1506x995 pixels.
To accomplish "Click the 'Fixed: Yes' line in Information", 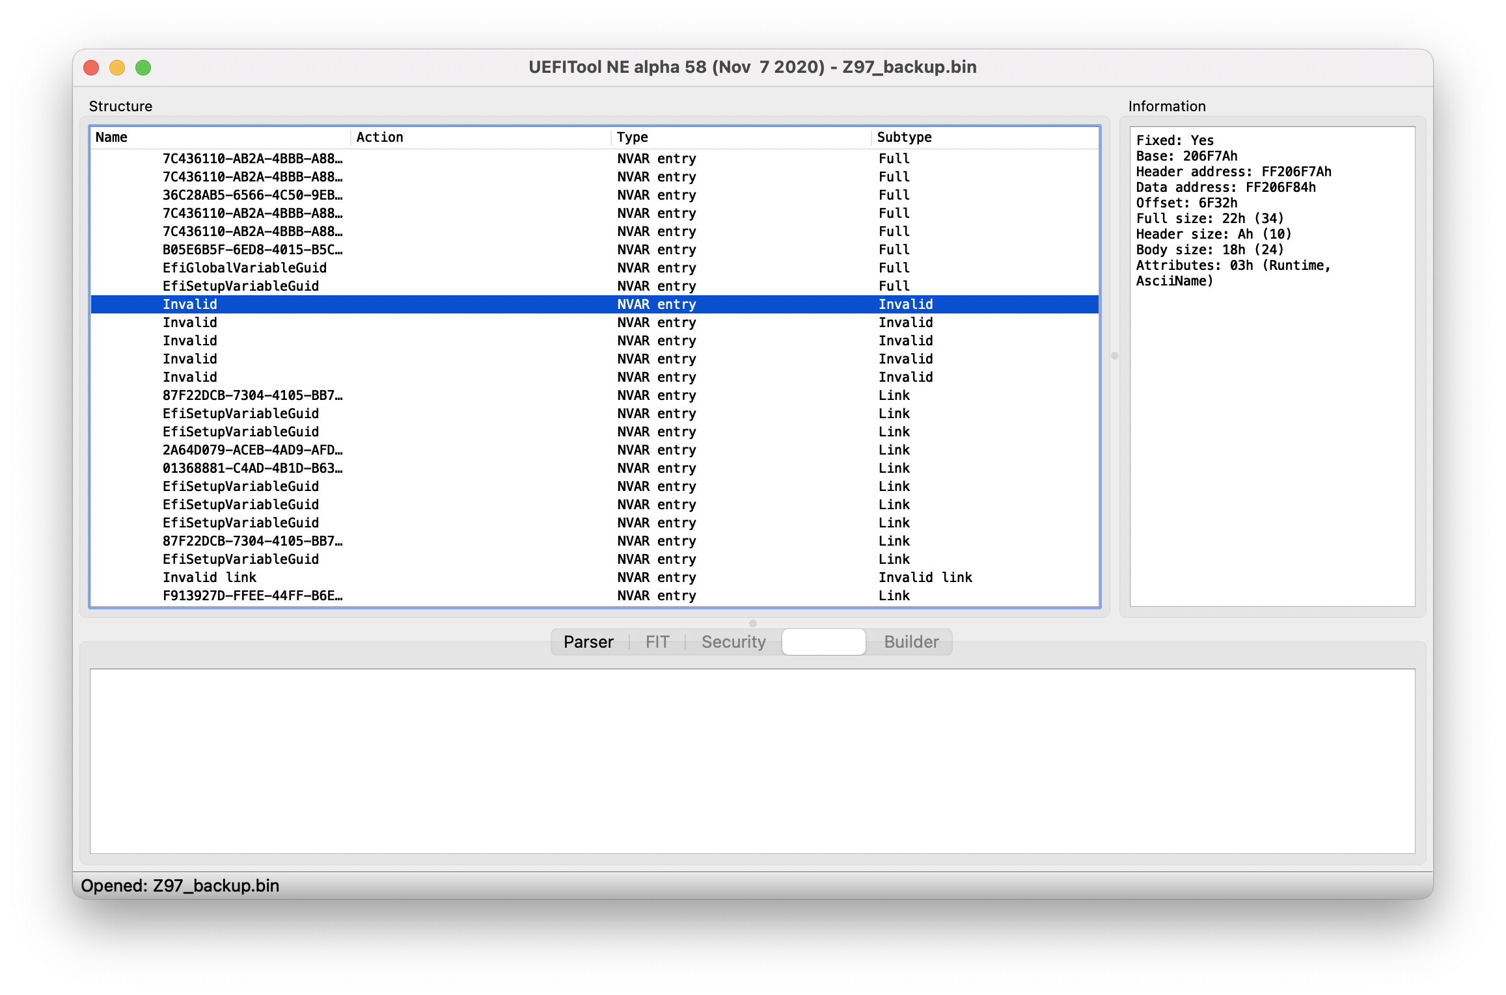I will coord(1175,140).
